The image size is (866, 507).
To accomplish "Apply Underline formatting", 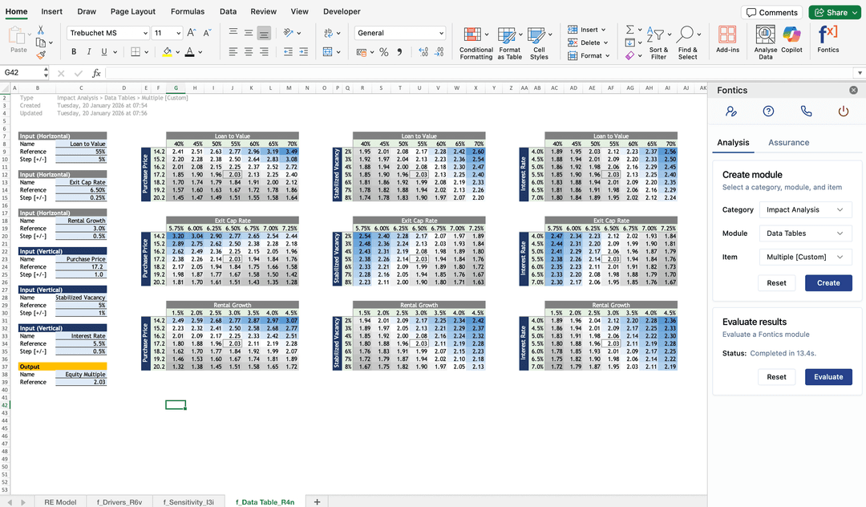I will (x=103, y=52).
